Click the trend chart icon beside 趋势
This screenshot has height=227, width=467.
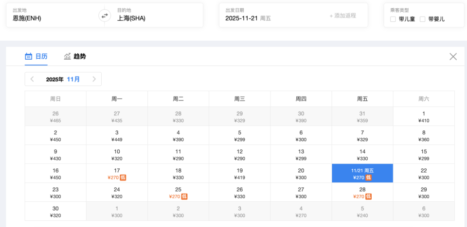(x=68, y=56)
